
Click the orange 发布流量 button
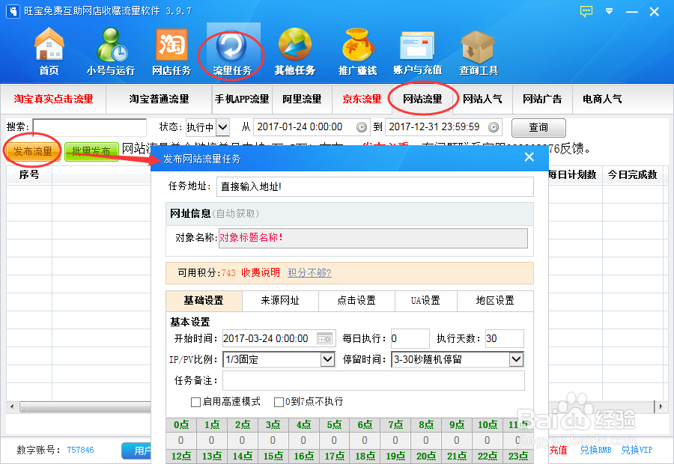[33, 151]
